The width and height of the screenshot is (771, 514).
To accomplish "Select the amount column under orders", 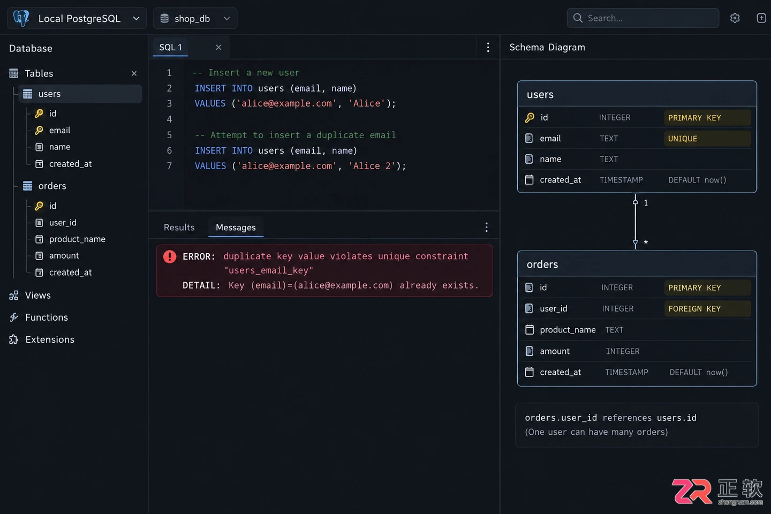I will tap(64, 256).
